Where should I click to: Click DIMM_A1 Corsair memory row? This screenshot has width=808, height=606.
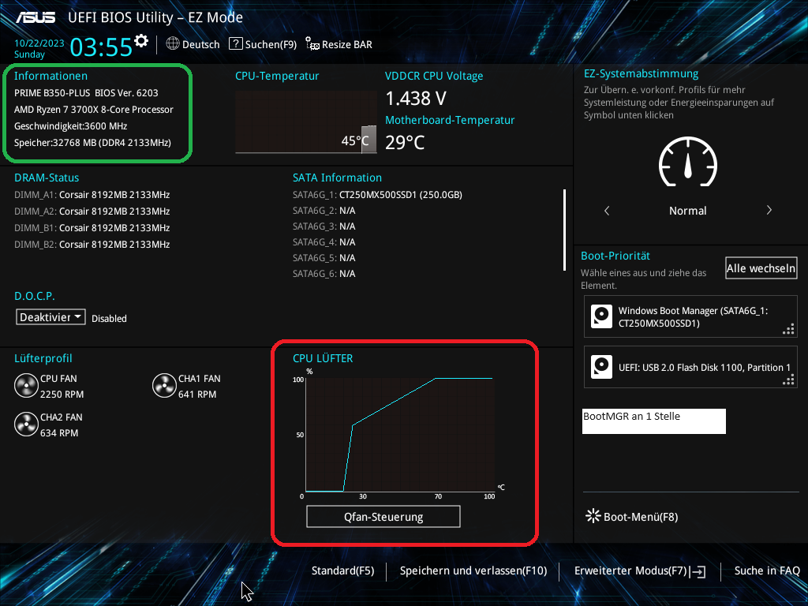[x=92, y=195]
